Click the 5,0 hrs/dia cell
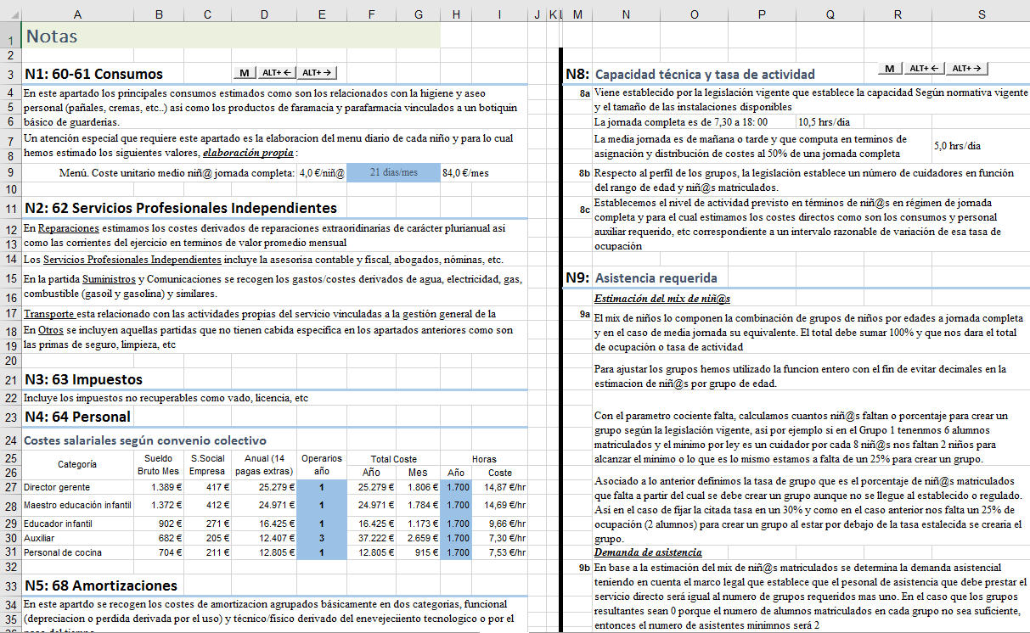This screenshot has height=633, width=1030. 957,145
